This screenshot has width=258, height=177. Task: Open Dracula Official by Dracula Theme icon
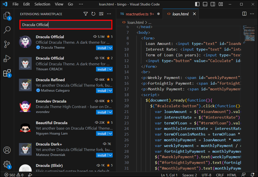25,42
